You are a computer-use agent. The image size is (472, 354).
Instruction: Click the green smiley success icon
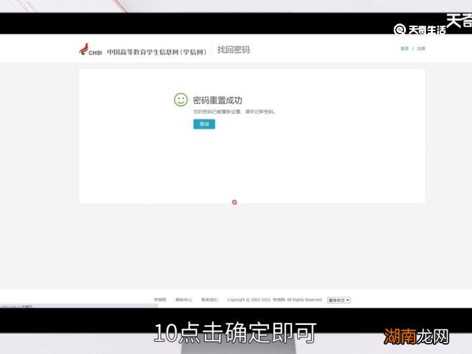coord(181,100)
